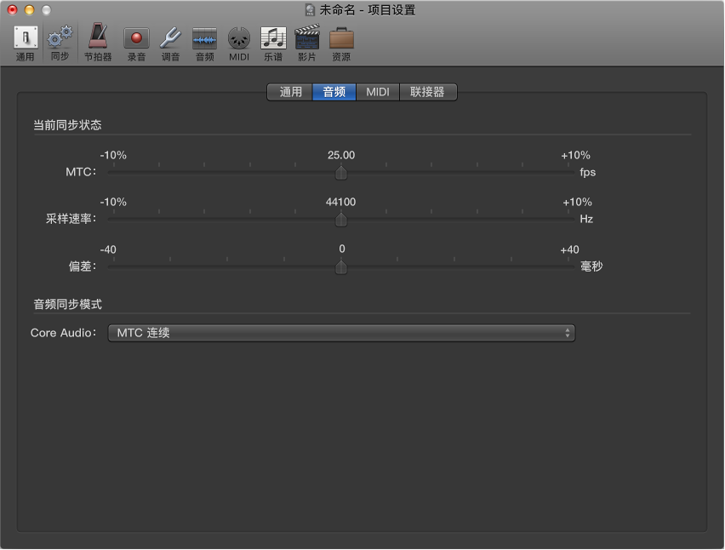The image size is (725, 550).
Task: Click the 25.00 MTC value
Action: point(341,156)
